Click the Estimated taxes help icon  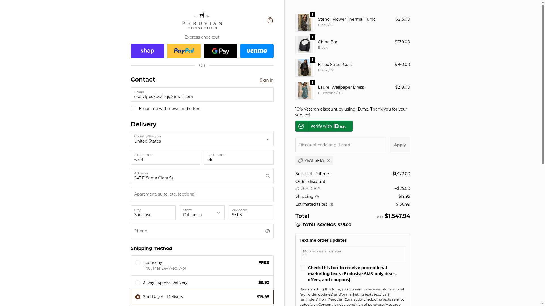click(331, 205)
